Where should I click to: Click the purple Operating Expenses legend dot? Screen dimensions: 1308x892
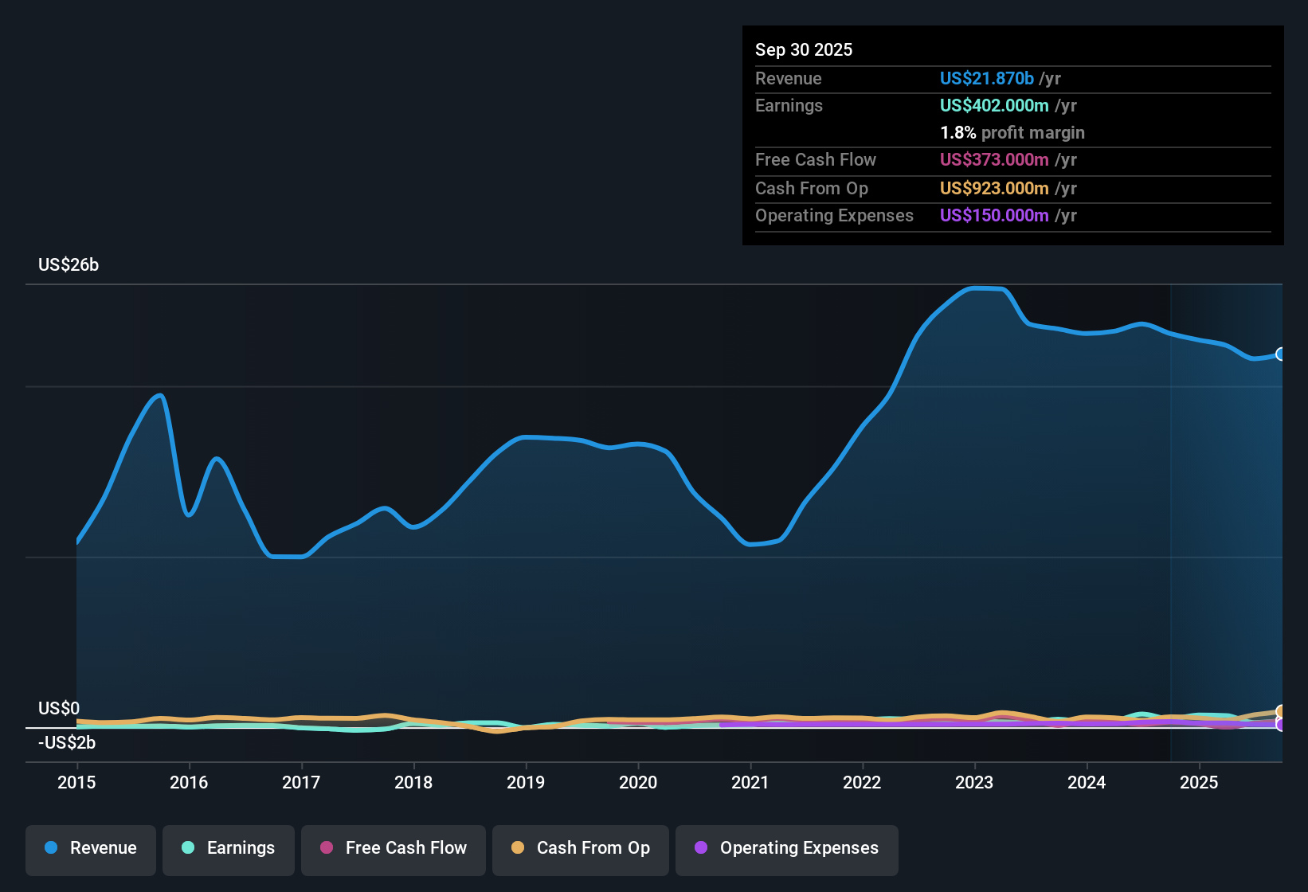click(701, 849)
